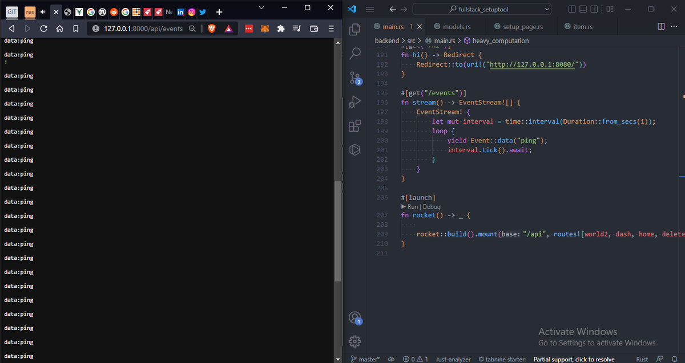
Task: Click rust-analyzer status bar item
Action: click(453, 359)
